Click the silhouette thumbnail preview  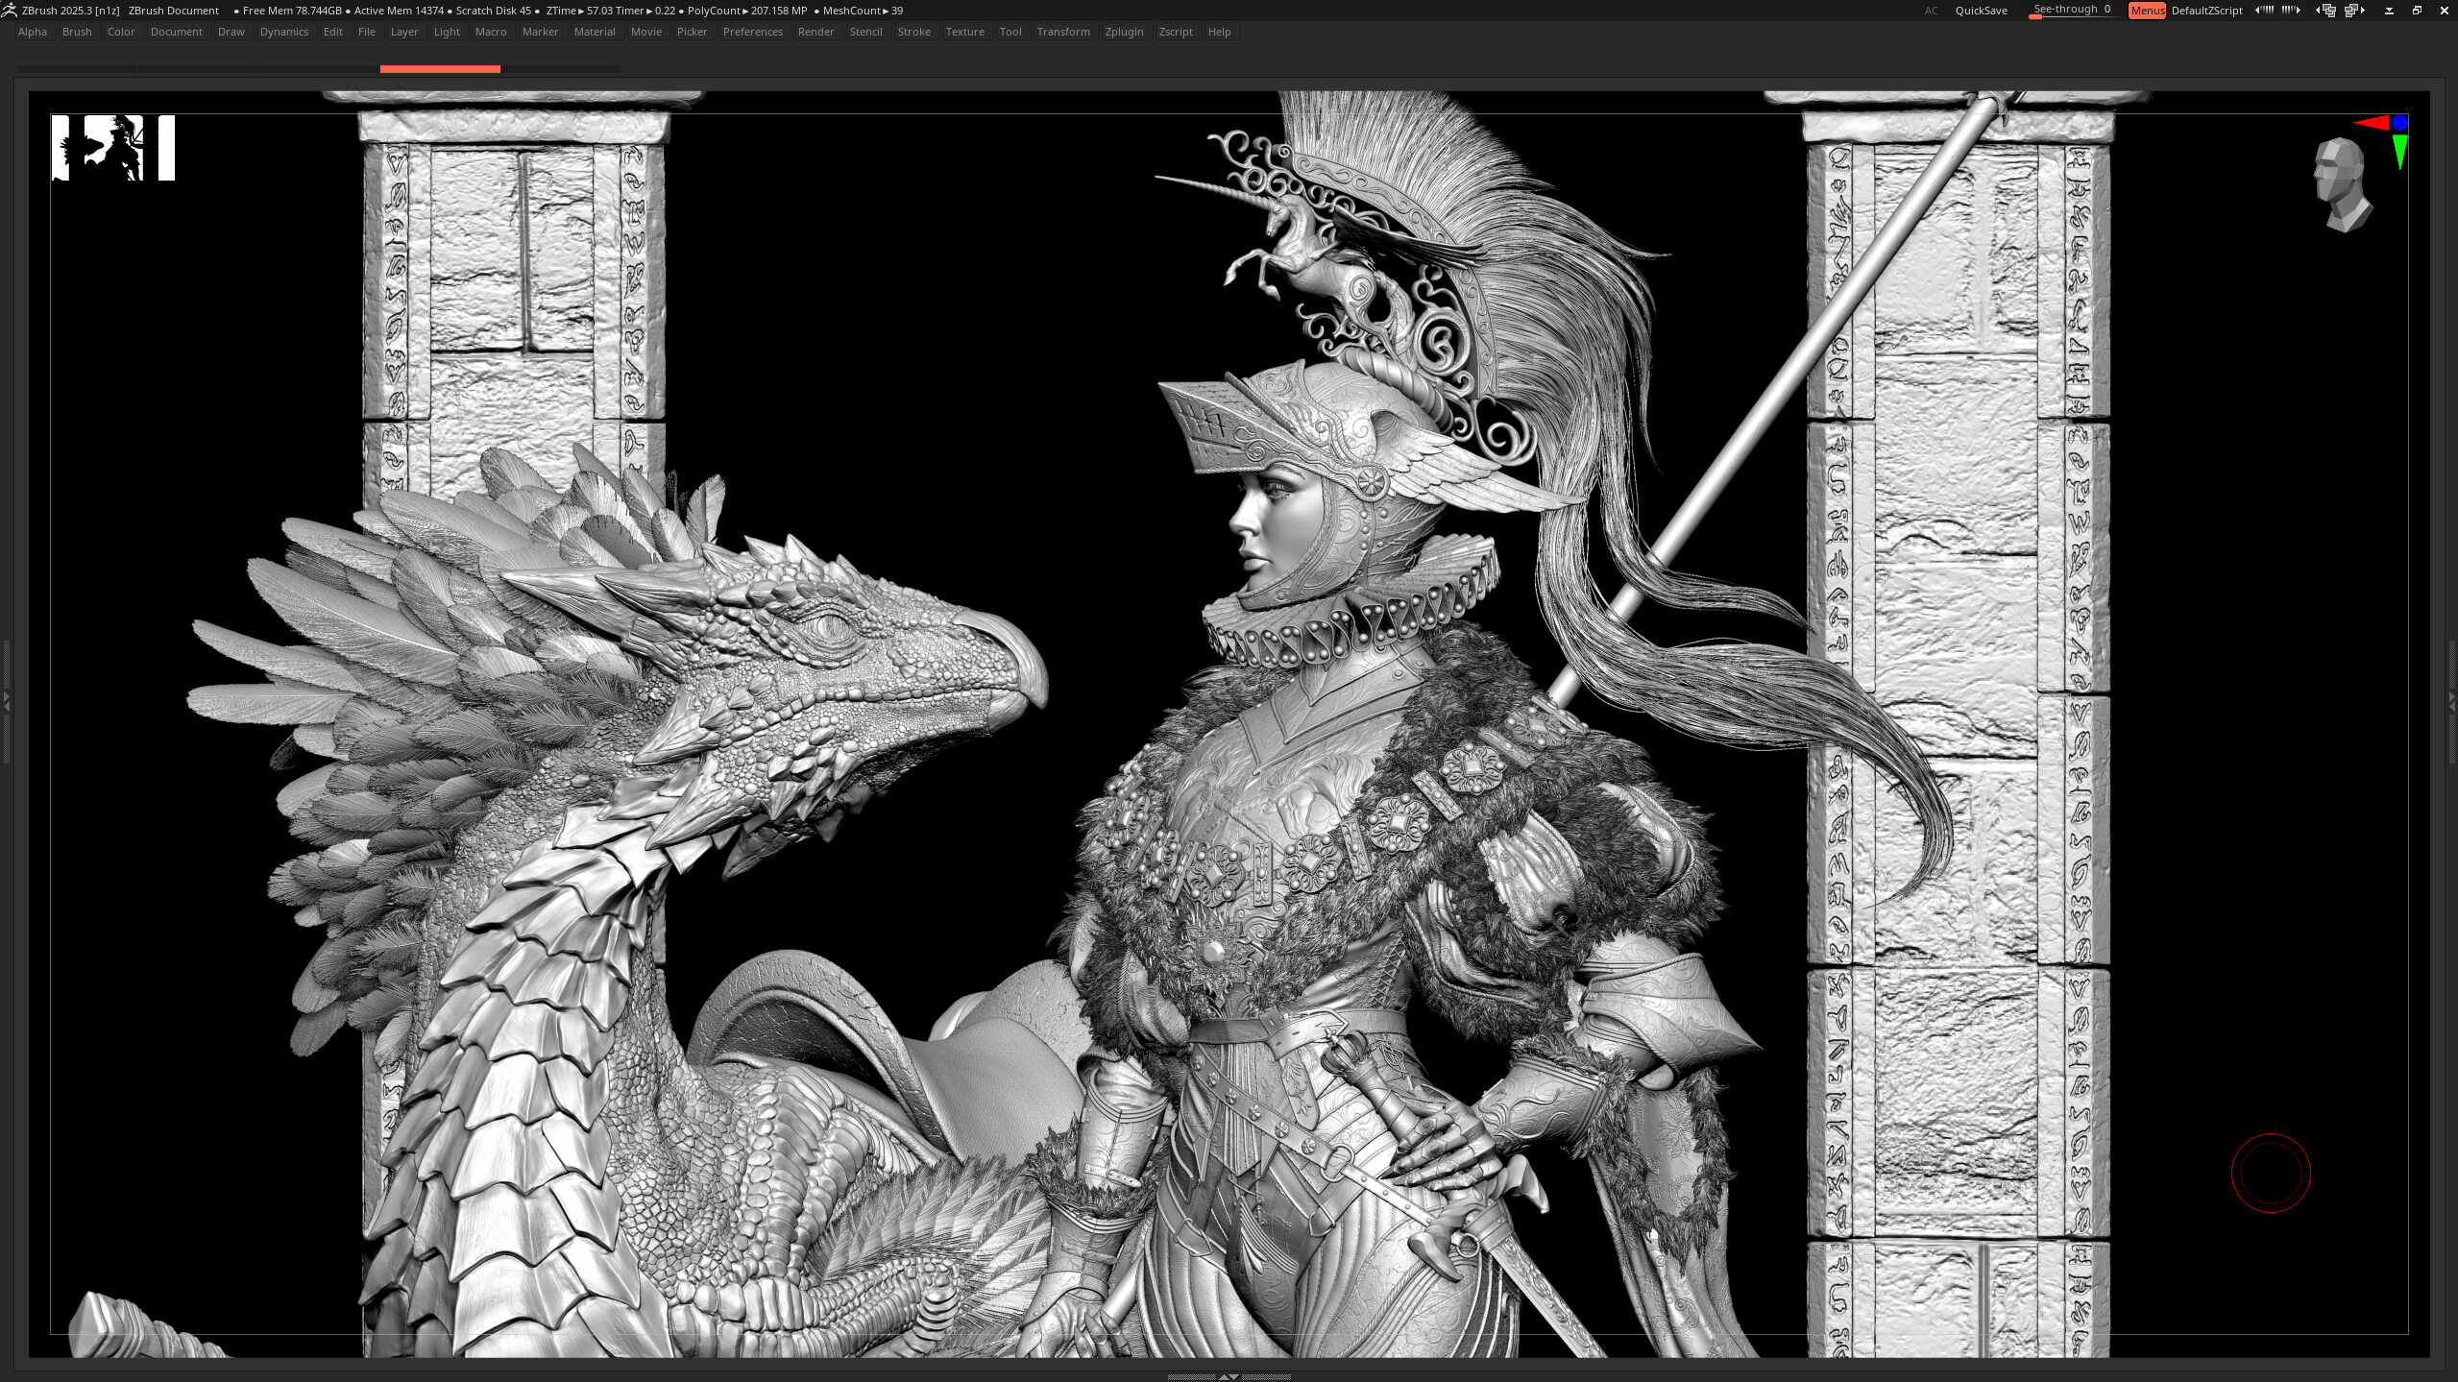pos(112,148)
